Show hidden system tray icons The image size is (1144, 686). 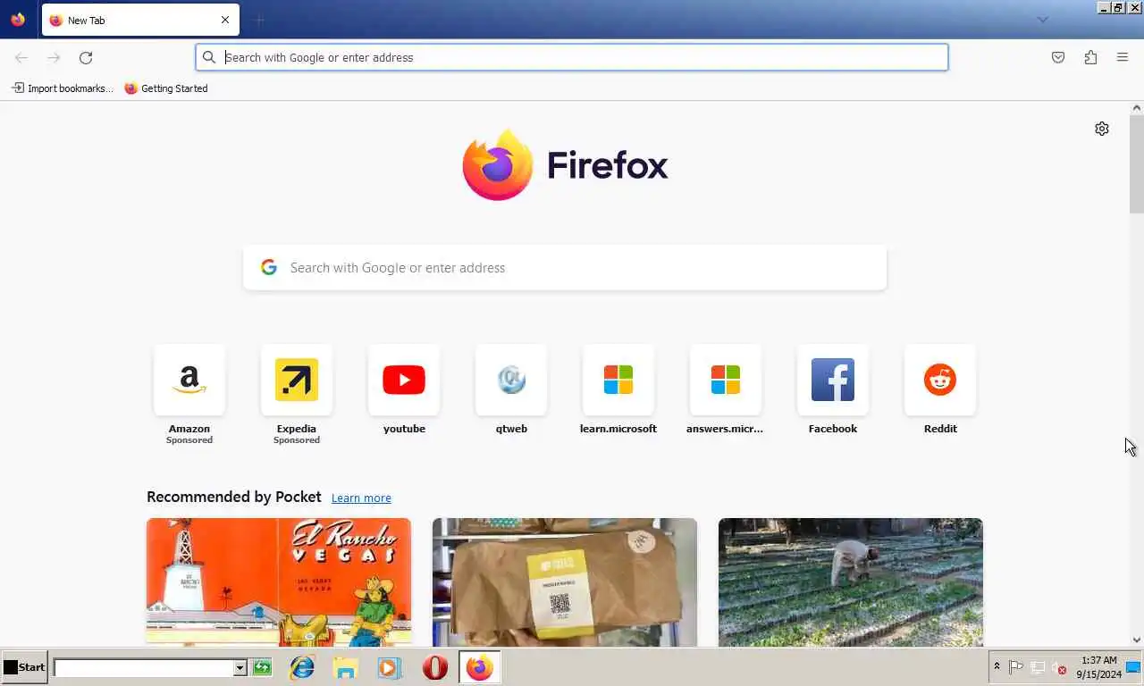tap(997, 666)
